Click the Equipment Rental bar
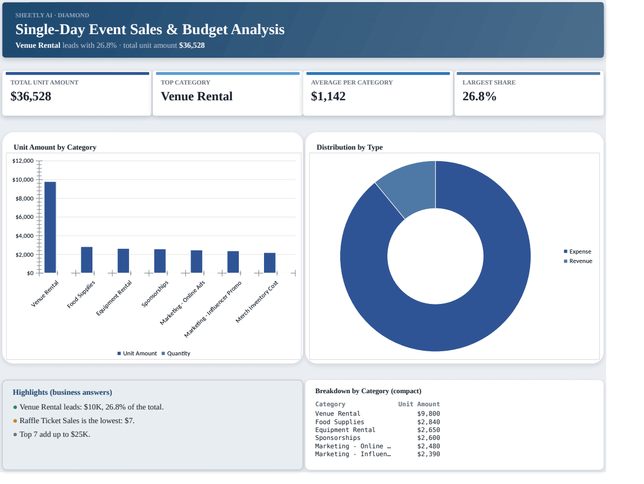The width and height of the screenshot is (644, 484). [x=123, y=261]
